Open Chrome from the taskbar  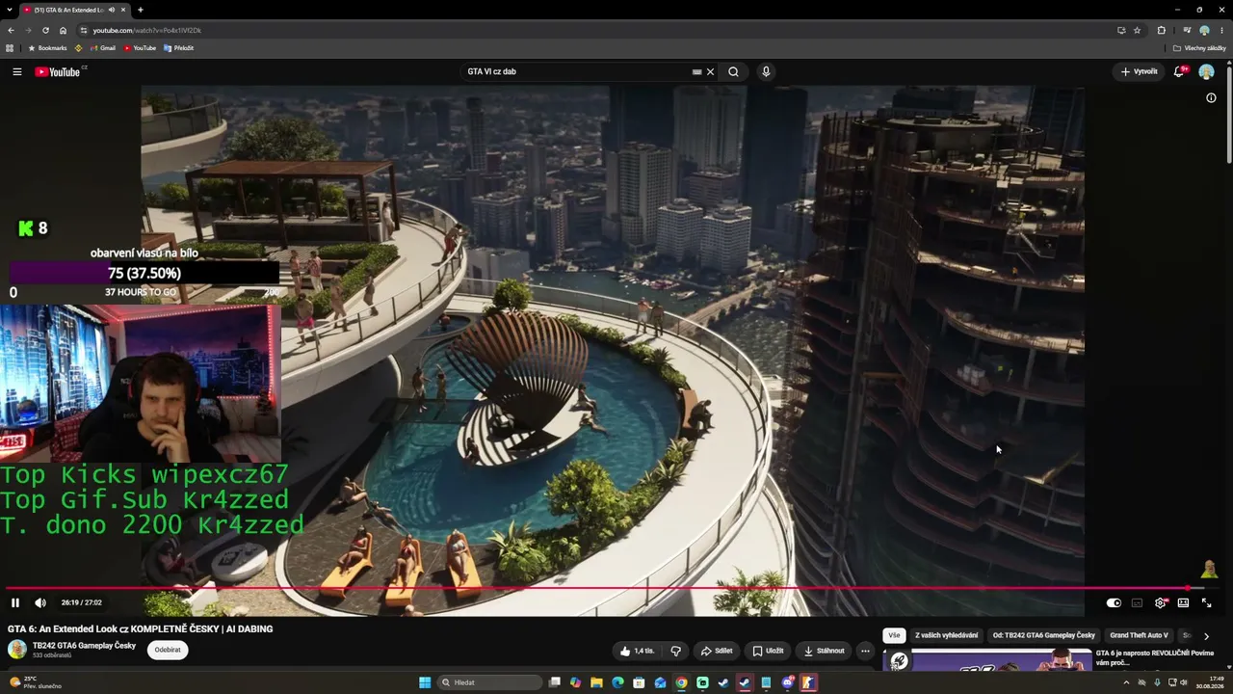pos(681,682)
